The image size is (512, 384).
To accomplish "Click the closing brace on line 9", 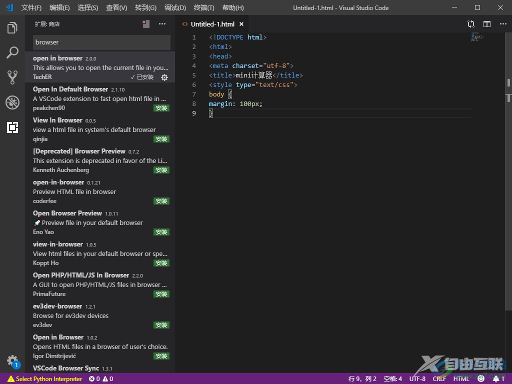I will click(x=211, y=113).
